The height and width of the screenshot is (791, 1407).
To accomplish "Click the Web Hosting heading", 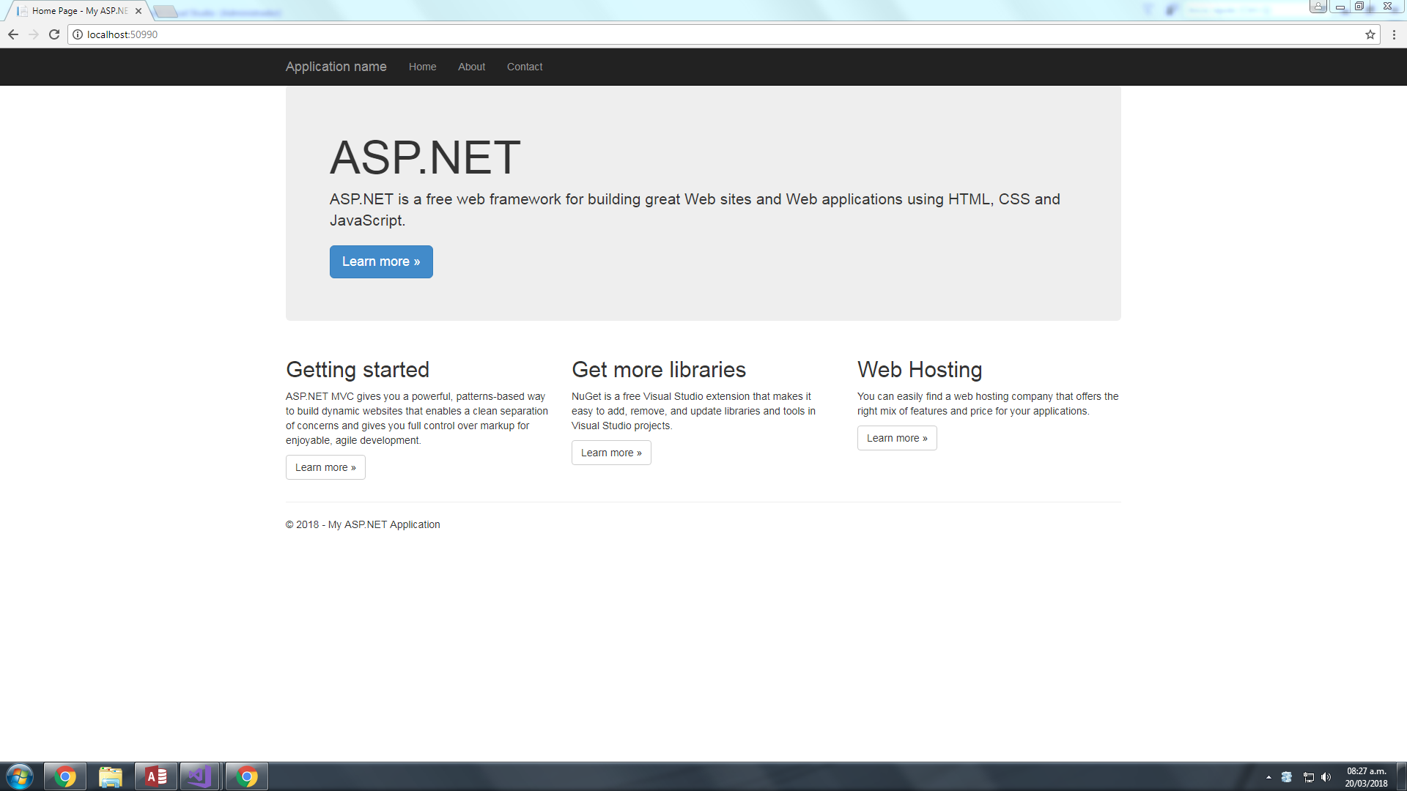I will click(920, 370).
